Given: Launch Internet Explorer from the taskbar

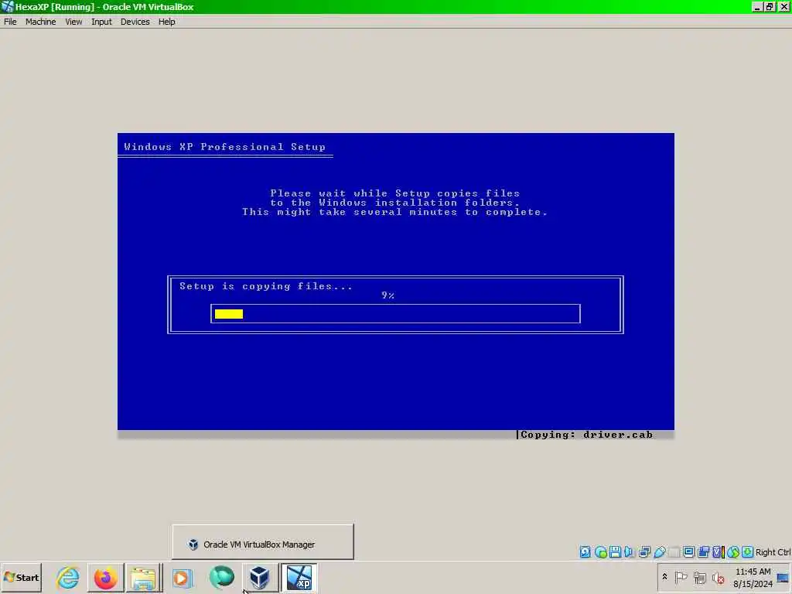Looking at the screenshot, I should tap(68, 578).
